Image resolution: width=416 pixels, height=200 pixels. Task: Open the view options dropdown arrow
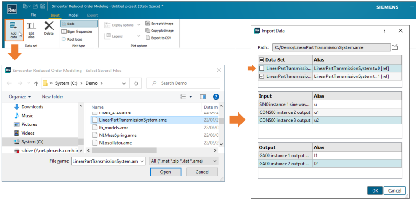point(190,97)
